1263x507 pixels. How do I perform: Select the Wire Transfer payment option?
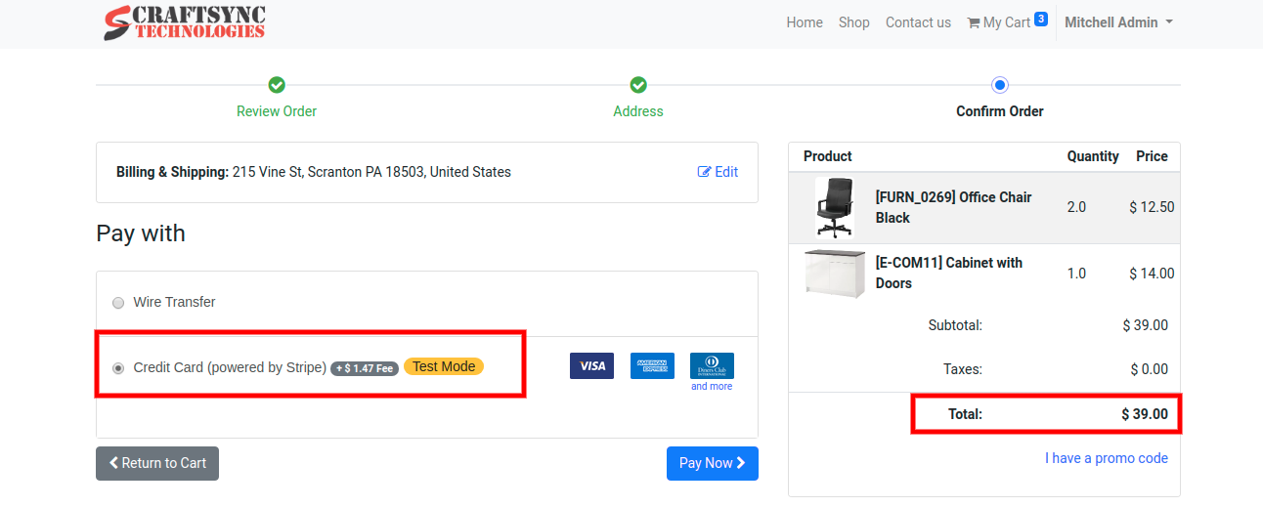[x=118, y=303]
